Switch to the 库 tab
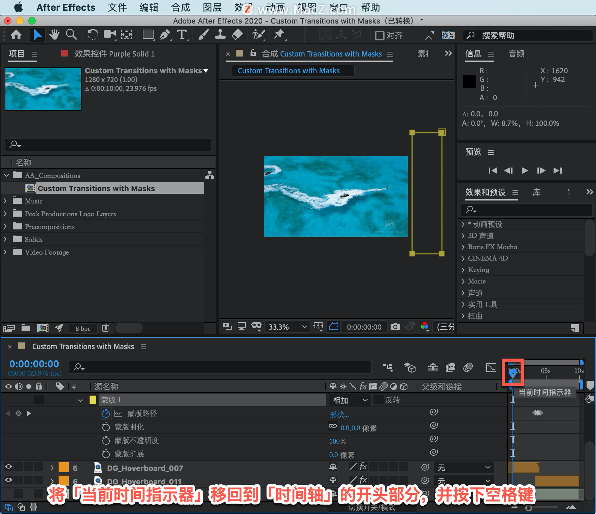 point(537,192)
